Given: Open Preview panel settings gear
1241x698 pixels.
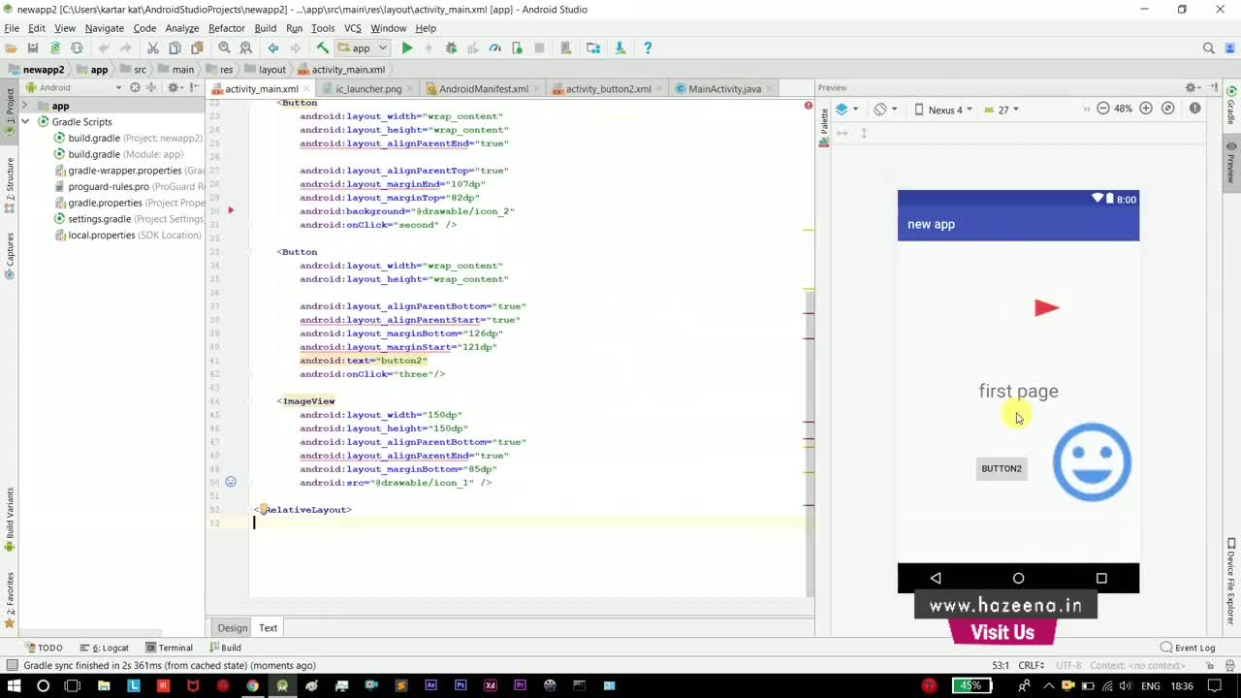Looking at the screenshot, I should [1193, 87].
